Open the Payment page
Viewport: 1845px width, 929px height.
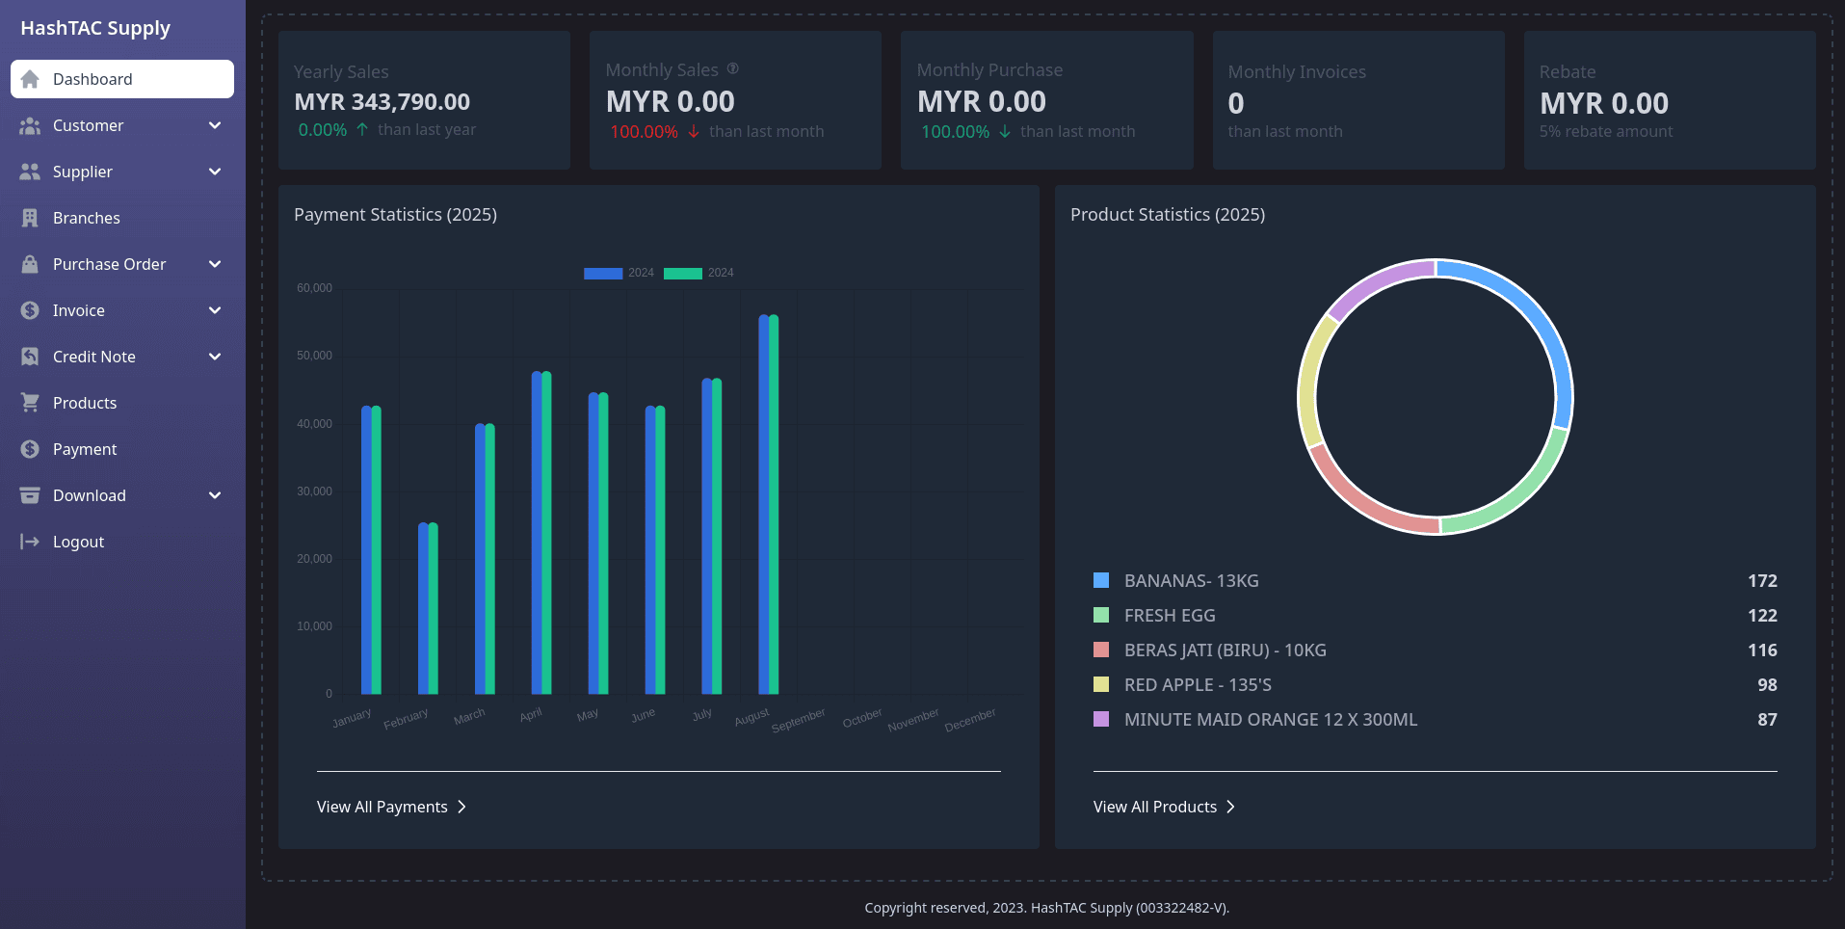coord(122,449)
